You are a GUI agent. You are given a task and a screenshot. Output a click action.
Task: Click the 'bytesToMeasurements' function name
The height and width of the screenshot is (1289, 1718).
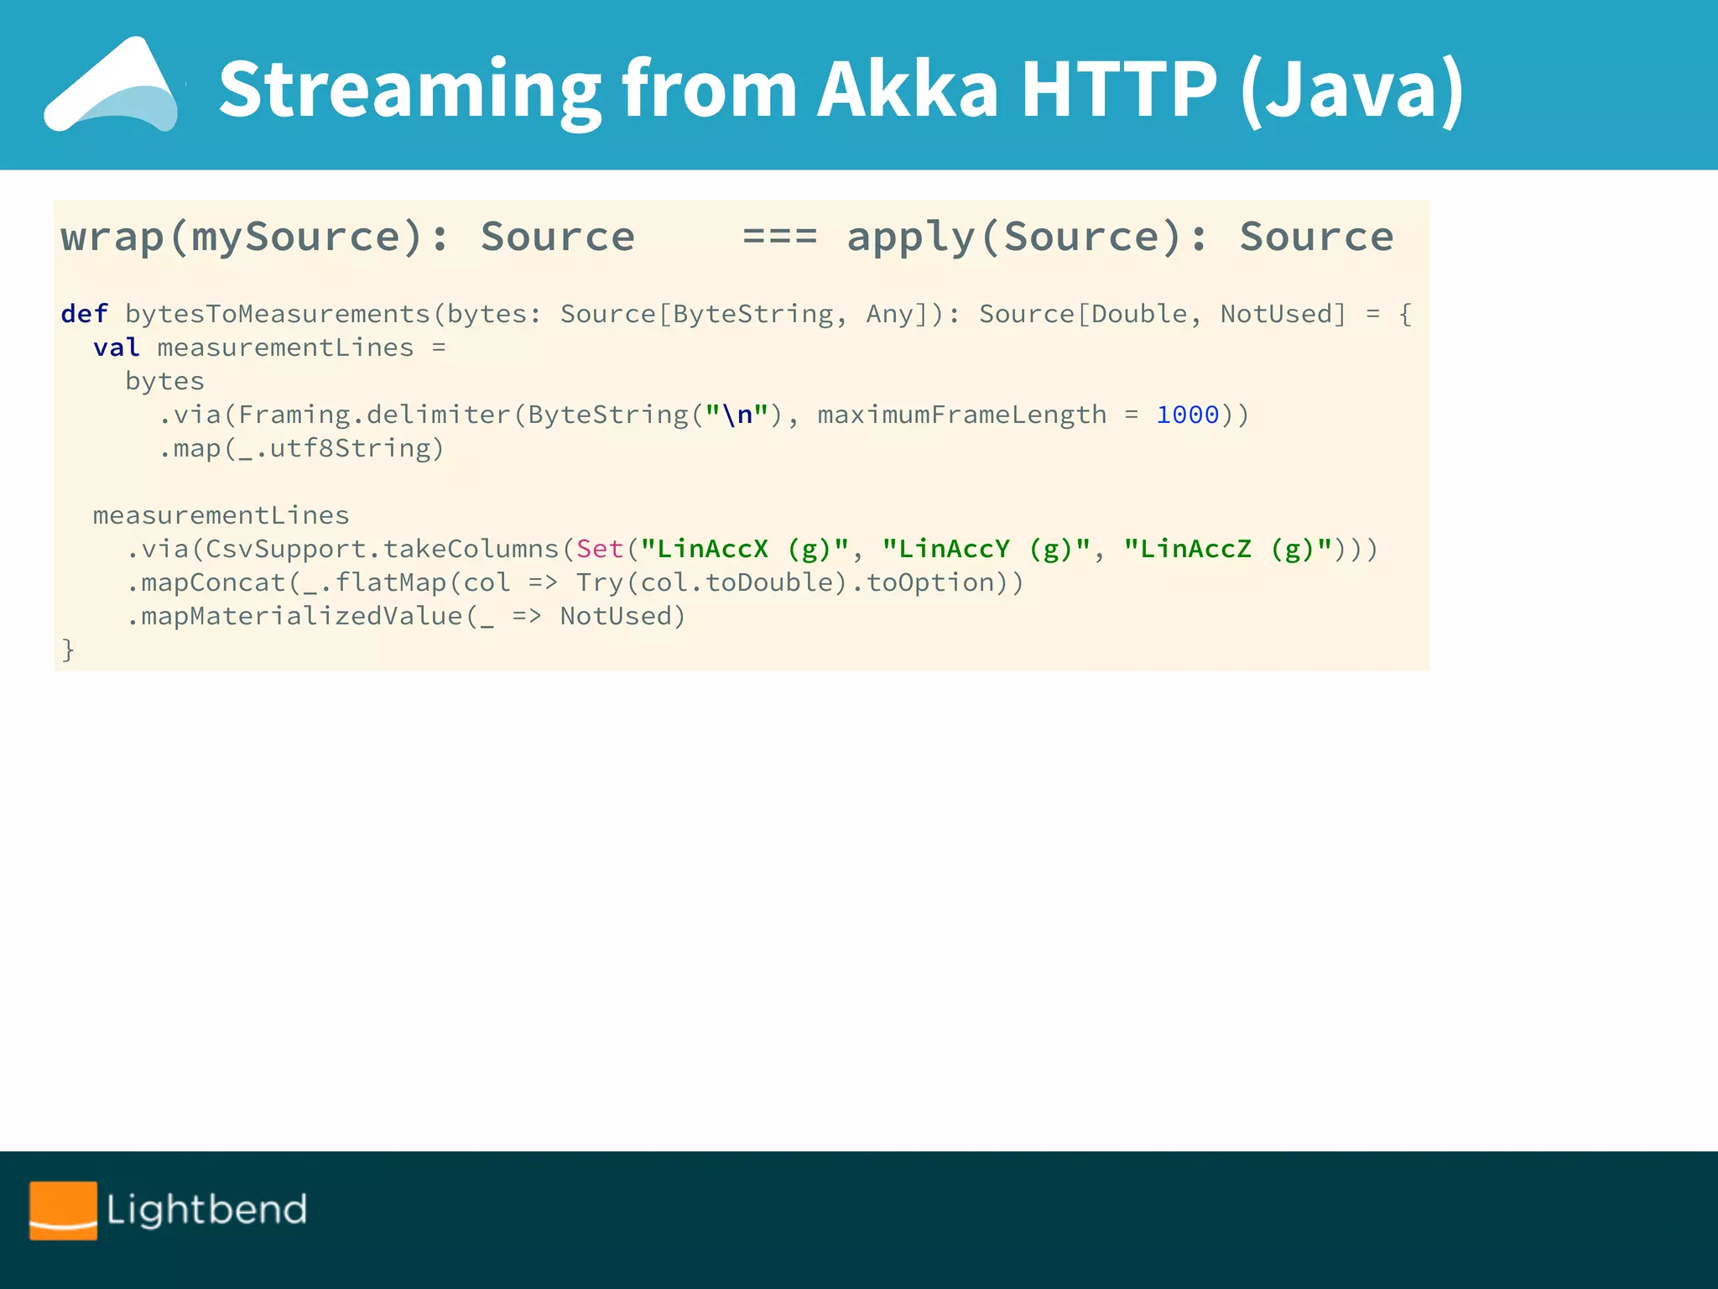point(278,314)
